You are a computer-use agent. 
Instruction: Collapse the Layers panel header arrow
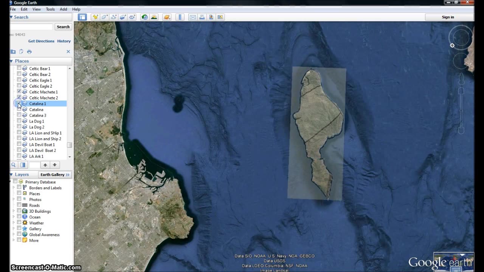coord(11,175)
